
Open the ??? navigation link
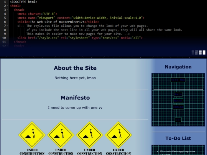[x=178, y=120]
